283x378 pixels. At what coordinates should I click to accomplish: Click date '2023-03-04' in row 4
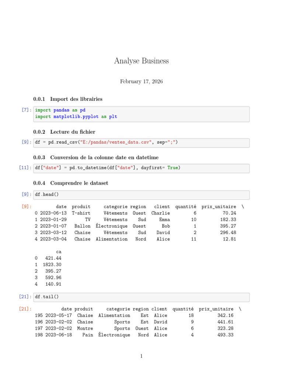[x=53, y=239]
